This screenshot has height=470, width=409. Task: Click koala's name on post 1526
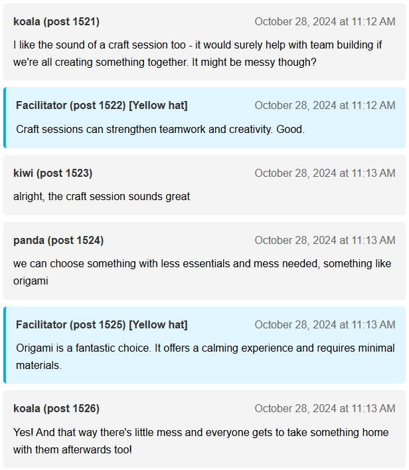(x=56, y=409)
